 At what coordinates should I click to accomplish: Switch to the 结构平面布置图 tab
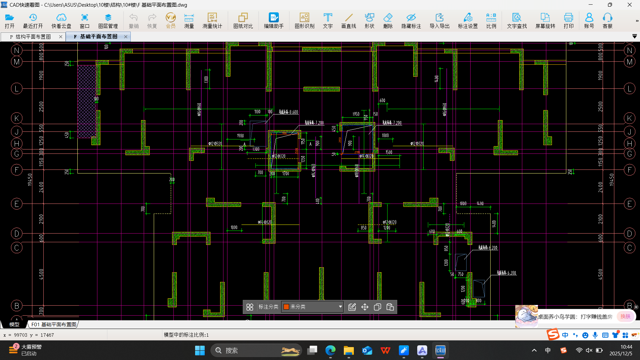[x=33, y=37]
